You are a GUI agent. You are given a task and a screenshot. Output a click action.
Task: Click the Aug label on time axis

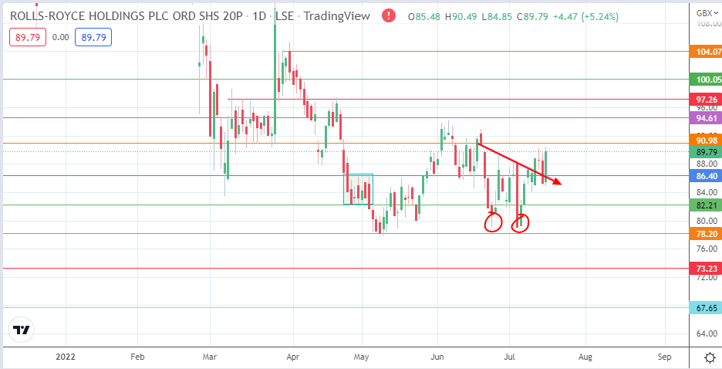point(585,357)
